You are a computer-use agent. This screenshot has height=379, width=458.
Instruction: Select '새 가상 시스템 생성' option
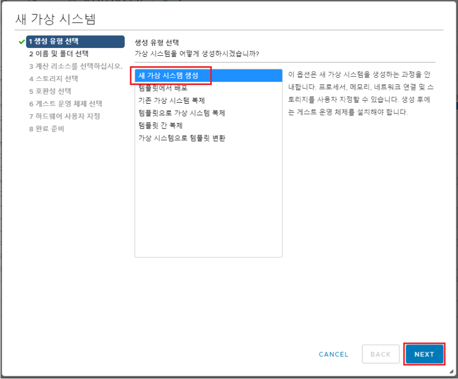pyautogui.click(x=209, y=76)
